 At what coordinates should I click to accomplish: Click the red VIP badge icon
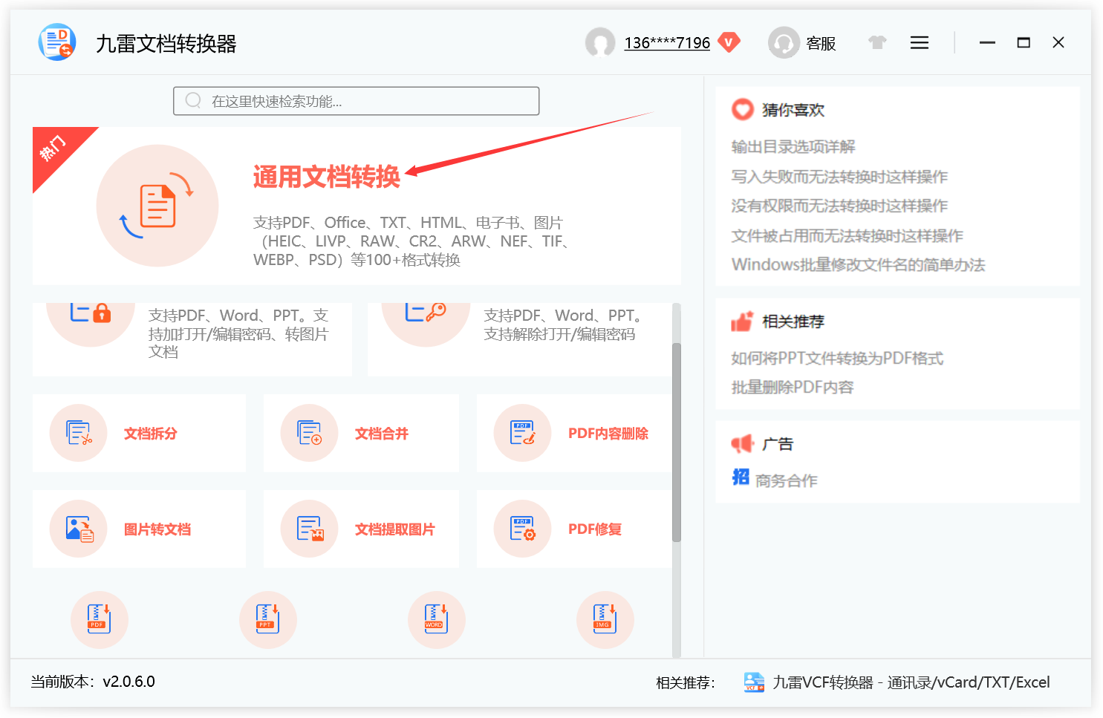(x=729, y=42)
